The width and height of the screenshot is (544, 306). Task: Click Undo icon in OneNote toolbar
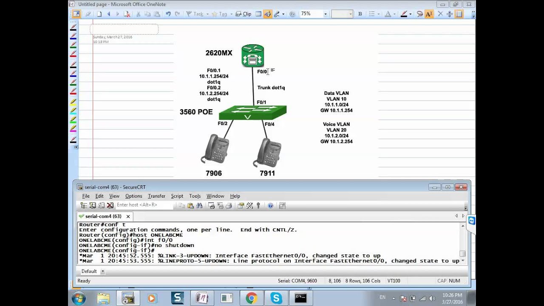168,14
